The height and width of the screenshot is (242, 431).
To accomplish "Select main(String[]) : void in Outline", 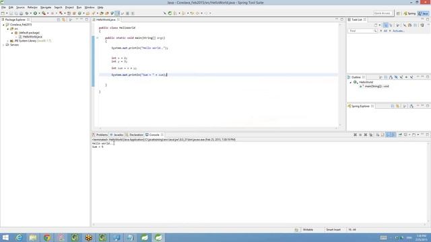I will (376, 86).
